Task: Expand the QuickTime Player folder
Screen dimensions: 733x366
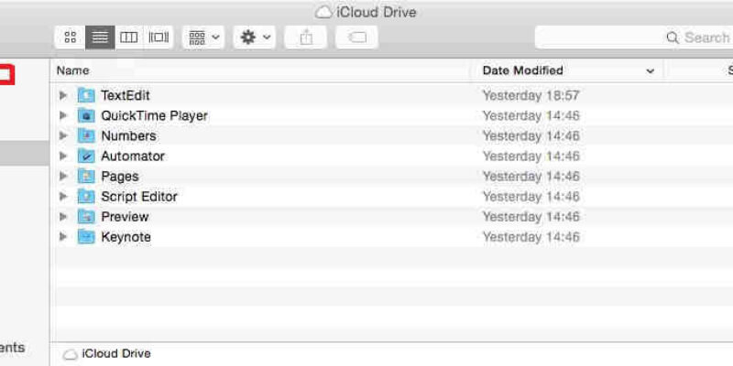Action: (x=63, y=115)
